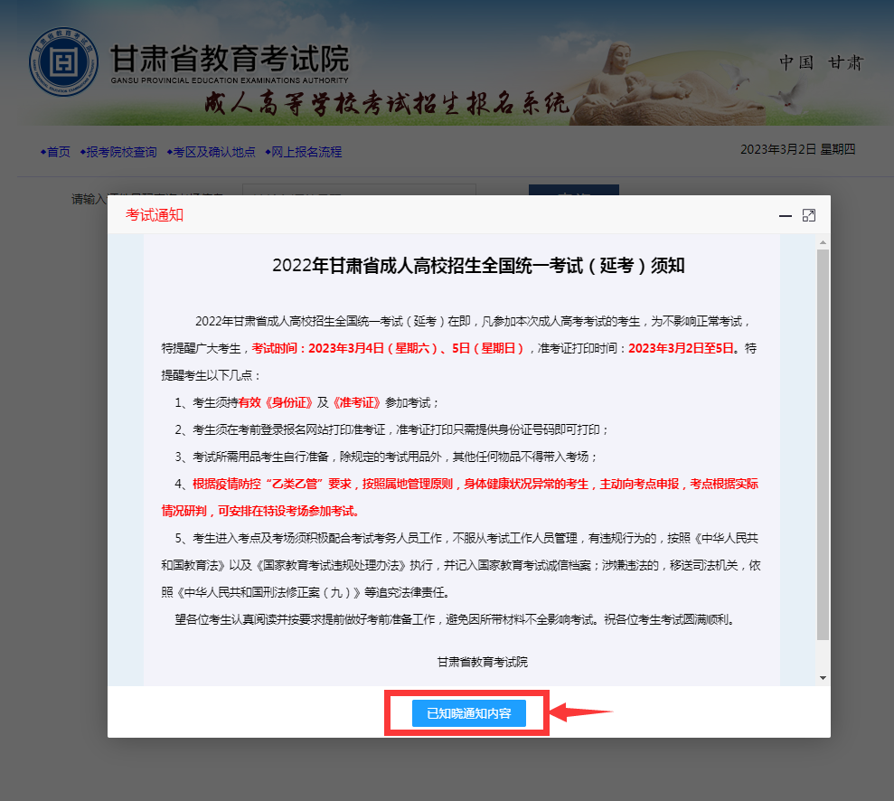The width and height of the screenshot is (894, 801).
Task: Maximize the 考试通知 dialog window
Action: click(x=809, y=215)
